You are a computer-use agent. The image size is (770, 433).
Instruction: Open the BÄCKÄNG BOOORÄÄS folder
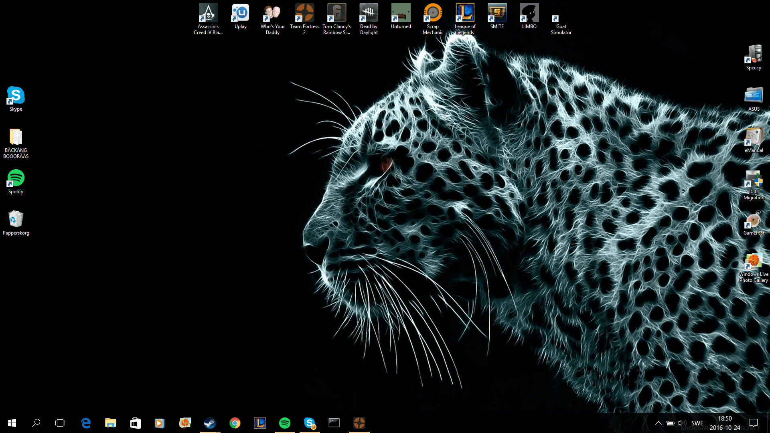16,137
